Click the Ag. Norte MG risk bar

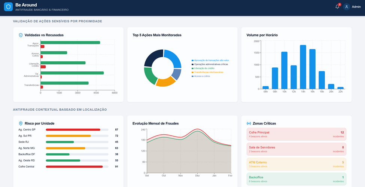coord(77,148)
